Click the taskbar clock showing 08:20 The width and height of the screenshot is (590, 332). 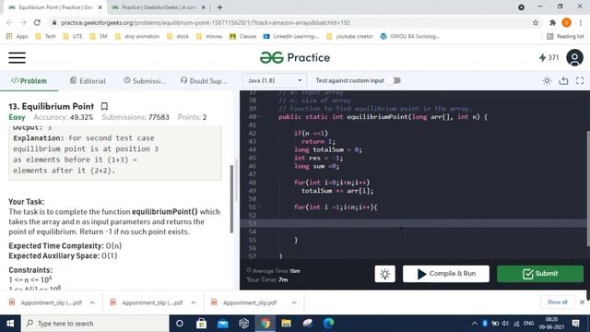point(551,324)
